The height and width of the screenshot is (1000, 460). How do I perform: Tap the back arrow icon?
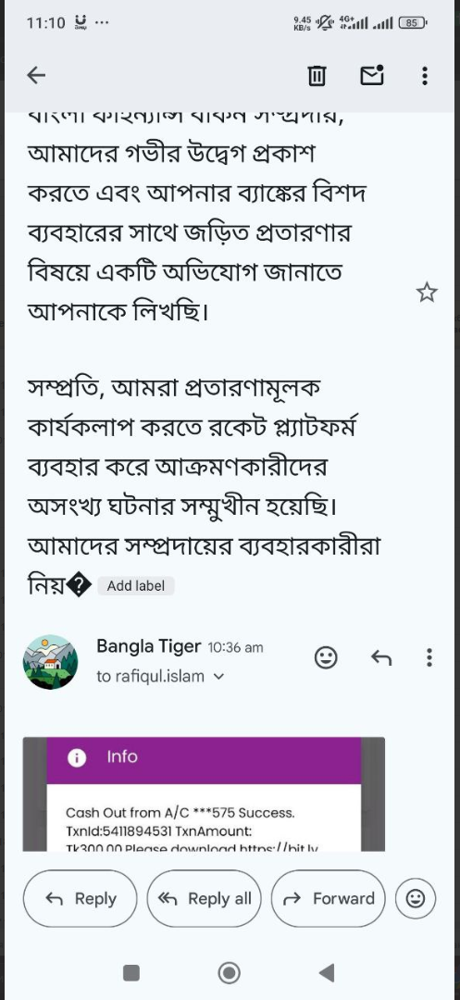coord(36,76)
